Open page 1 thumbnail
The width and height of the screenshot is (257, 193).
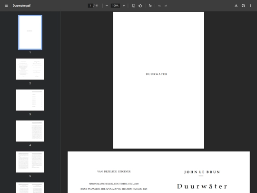(x=30, y=32)
